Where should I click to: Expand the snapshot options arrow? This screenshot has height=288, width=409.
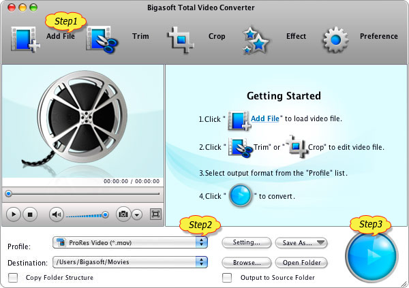point(137,214)
